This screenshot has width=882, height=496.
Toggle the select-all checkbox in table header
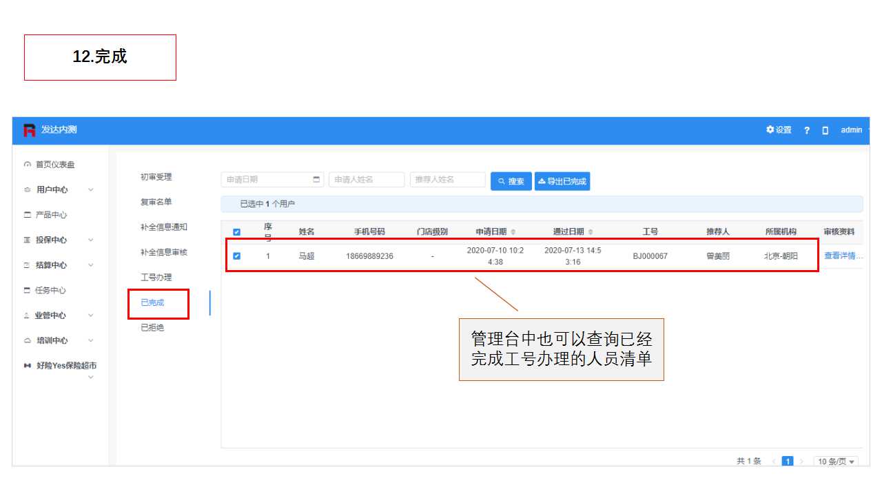(237, 232)
